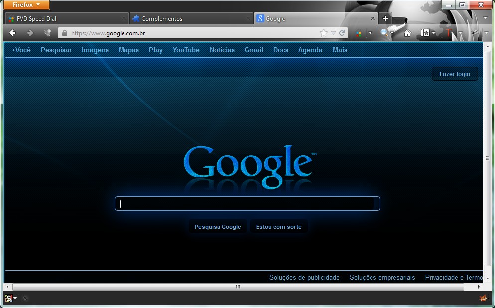Close the Google tab
495x308 pixels.
[x=372, y=18]
